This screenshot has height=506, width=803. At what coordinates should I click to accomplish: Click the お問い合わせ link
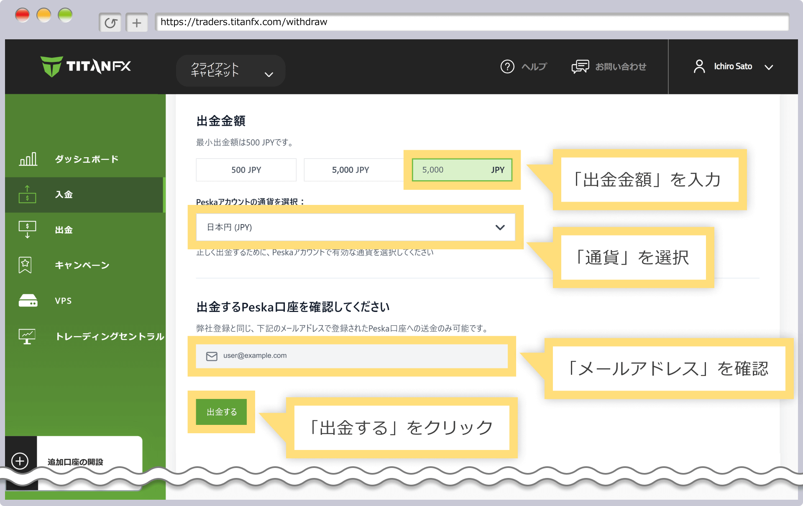coord(621,66)
